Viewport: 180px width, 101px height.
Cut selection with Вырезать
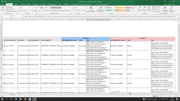point(9,7)
